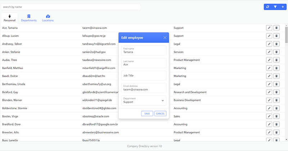Image resolution: width=288 pixels, height=151 pixels.
Task: Delete Bickford, Gay with trash icon
Action: coord(276,92)
